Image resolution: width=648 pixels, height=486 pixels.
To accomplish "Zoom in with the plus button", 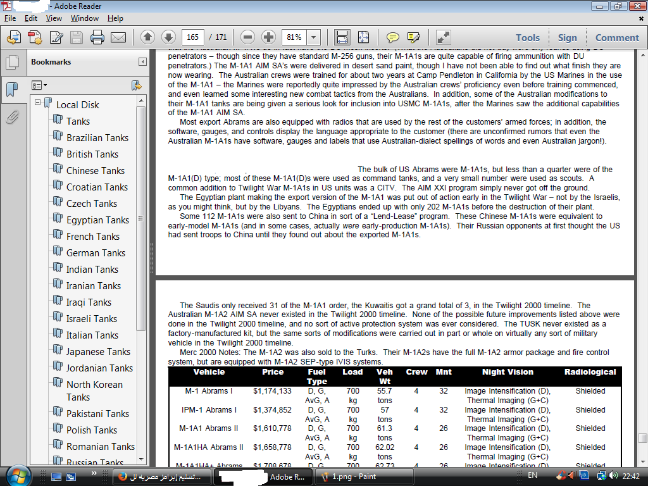I will (268, 37).
